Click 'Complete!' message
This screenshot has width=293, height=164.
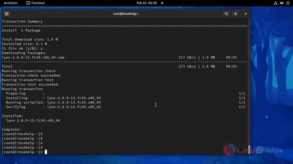coord(11,129)
